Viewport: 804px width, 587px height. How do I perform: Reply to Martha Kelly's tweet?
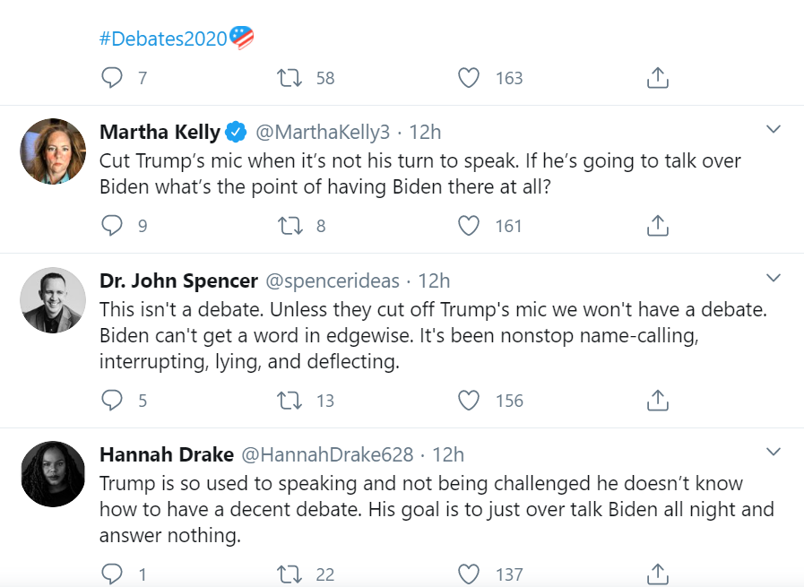(x=111, y=226)
